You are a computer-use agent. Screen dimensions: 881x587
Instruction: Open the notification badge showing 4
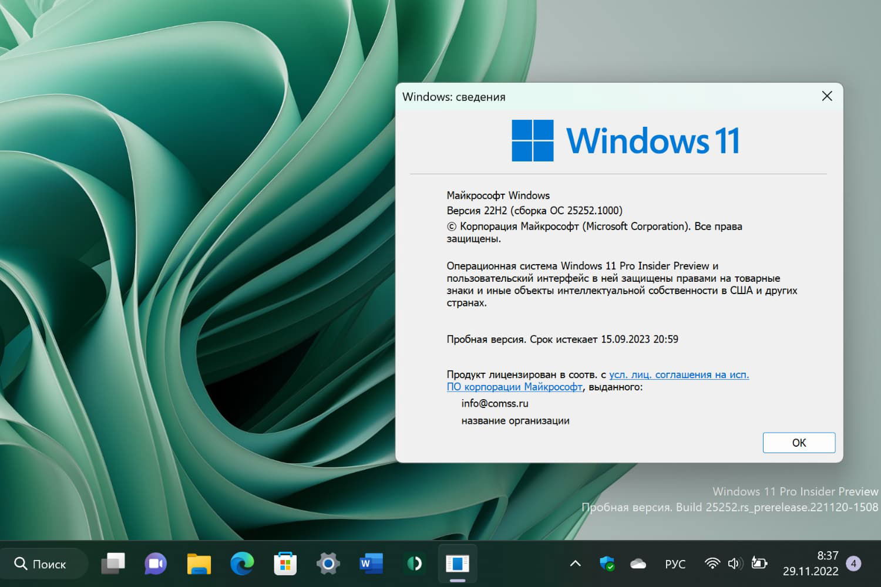(x=853, y=564)
